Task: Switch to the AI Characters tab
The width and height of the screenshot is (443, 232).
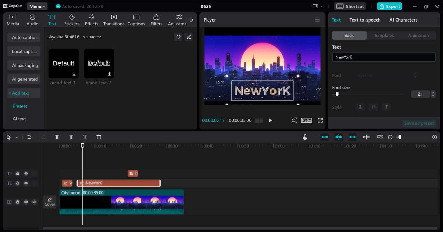Action: [404, 20]
